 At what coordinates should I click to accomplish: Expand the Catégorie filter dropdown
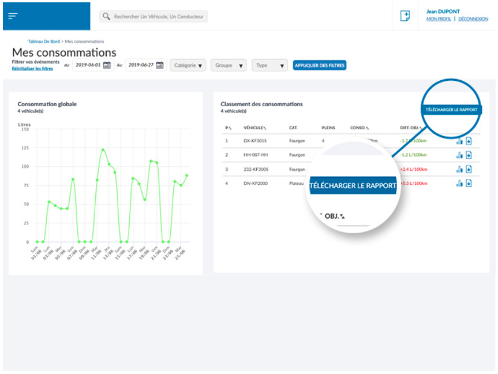[189, 65]
